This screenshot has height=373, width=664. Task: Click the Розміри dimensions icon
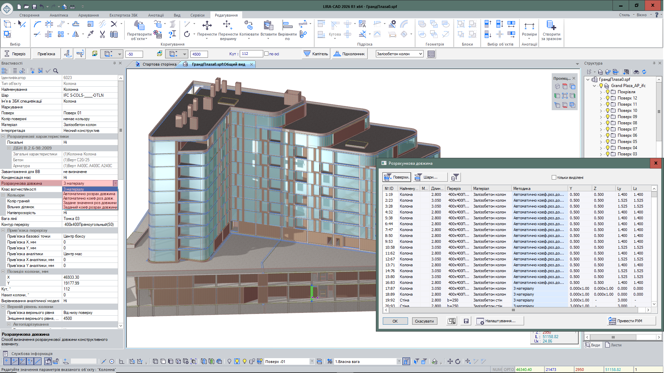coord(529,26)
